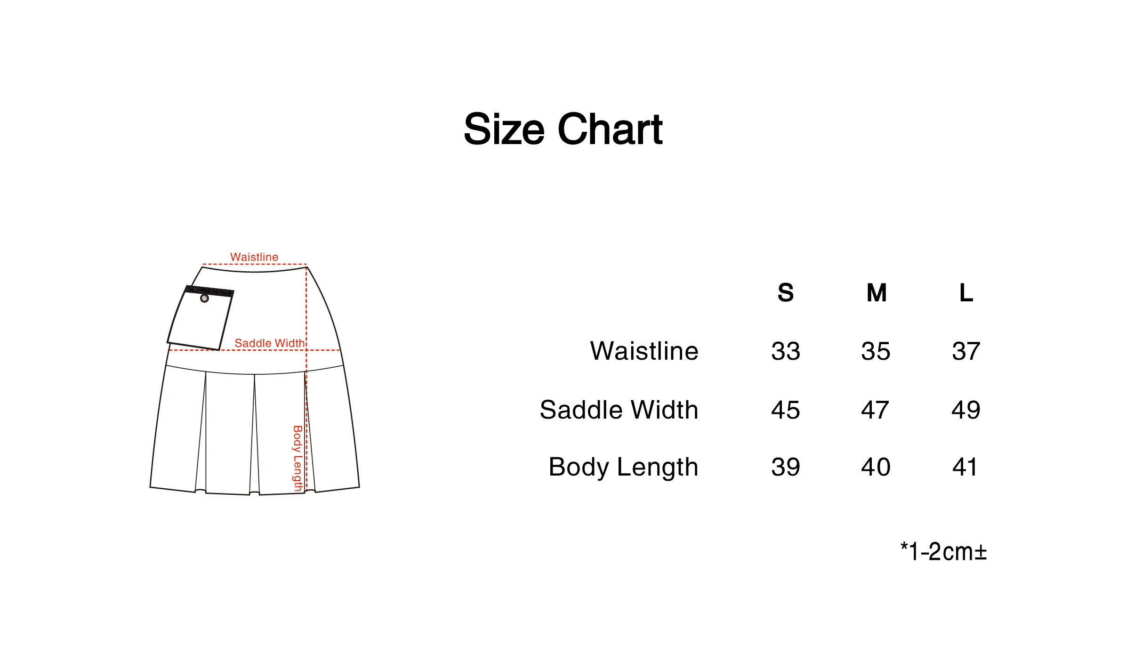Click the vertical red Body Length label

coord(298,458)
